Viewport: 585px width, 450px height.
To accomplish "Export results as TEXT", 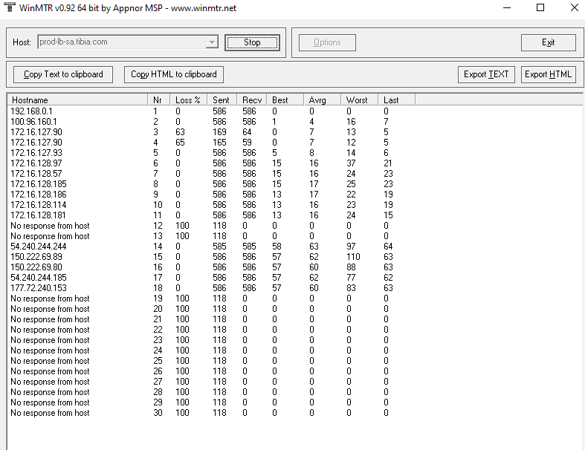I will click(x=486, y=74).
